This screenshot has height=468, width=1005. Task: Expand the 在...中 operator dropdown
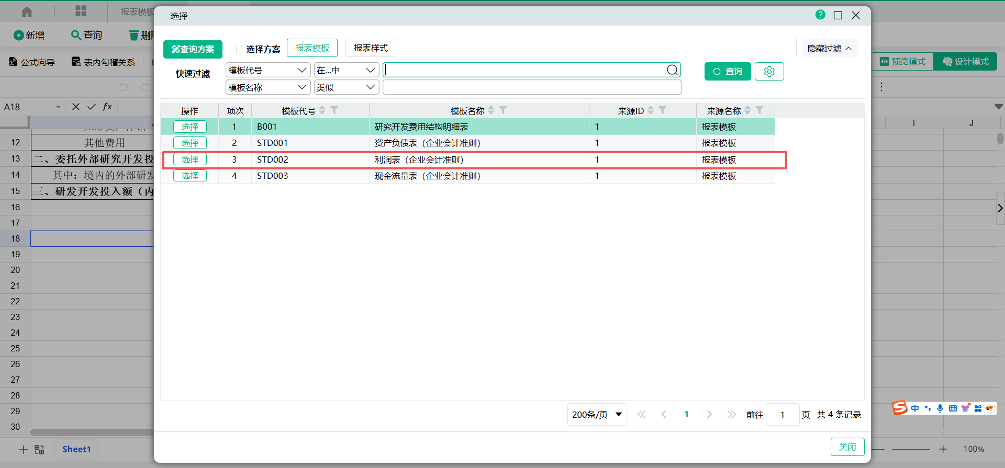pos(346,71)
